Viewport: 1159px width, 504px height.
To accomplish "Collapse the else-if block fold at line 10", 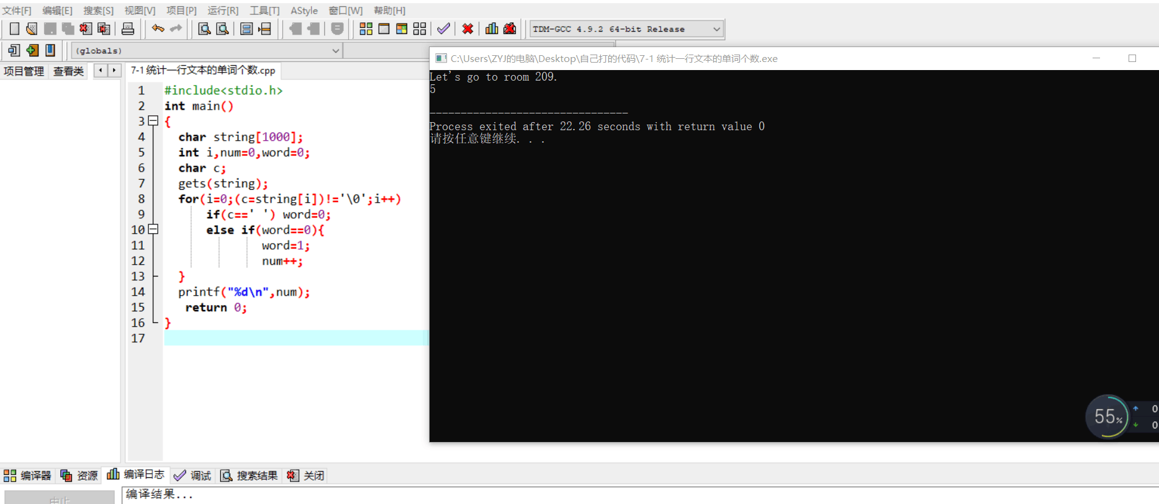I will click(x=153, y=229).
